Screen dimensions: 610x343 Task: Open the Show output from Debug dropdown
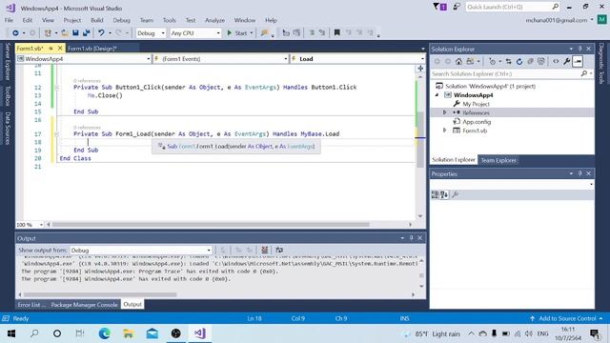click(x=141, y=250)
